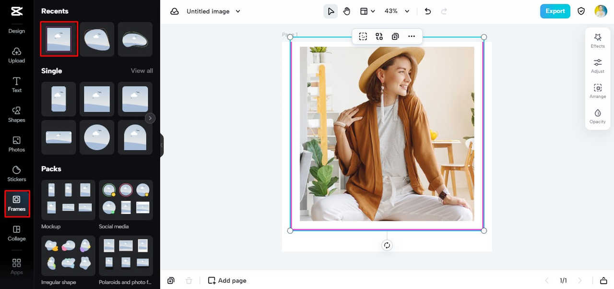The width and height of the screenshot is (614, 289).
Task: Open the Untitled image title dropdown
Action: click(x=213, y=11)
